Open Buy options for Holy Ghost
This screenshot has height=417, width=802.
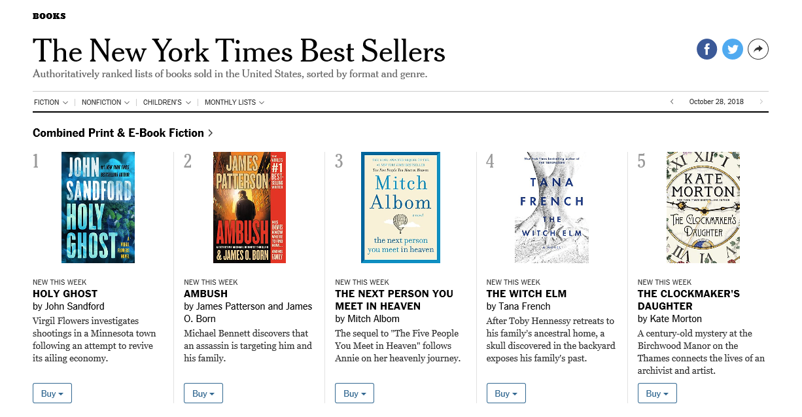tap(52, 393)
